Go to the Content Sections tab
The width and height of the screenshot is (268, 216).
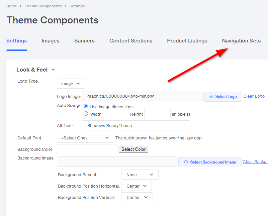131,41
